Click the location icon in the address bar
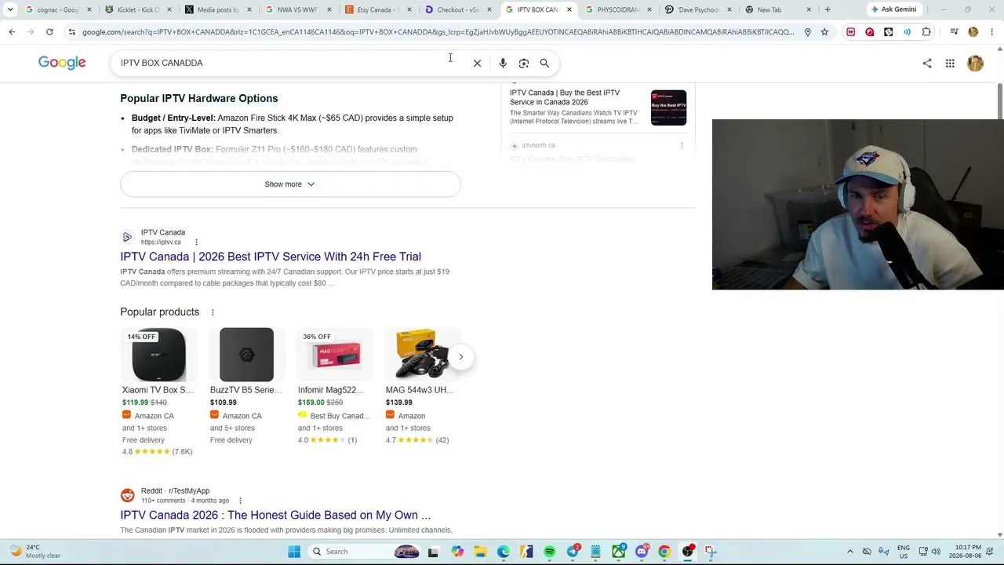Viewport: 1004px width, 565px height. pos(807,32)
